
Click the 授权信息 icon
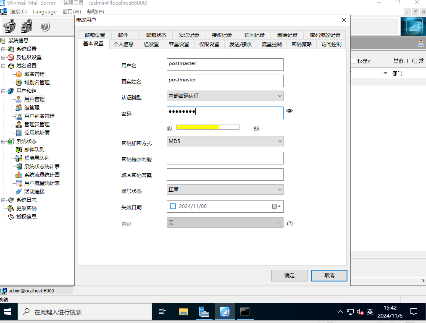coord(11,217)
